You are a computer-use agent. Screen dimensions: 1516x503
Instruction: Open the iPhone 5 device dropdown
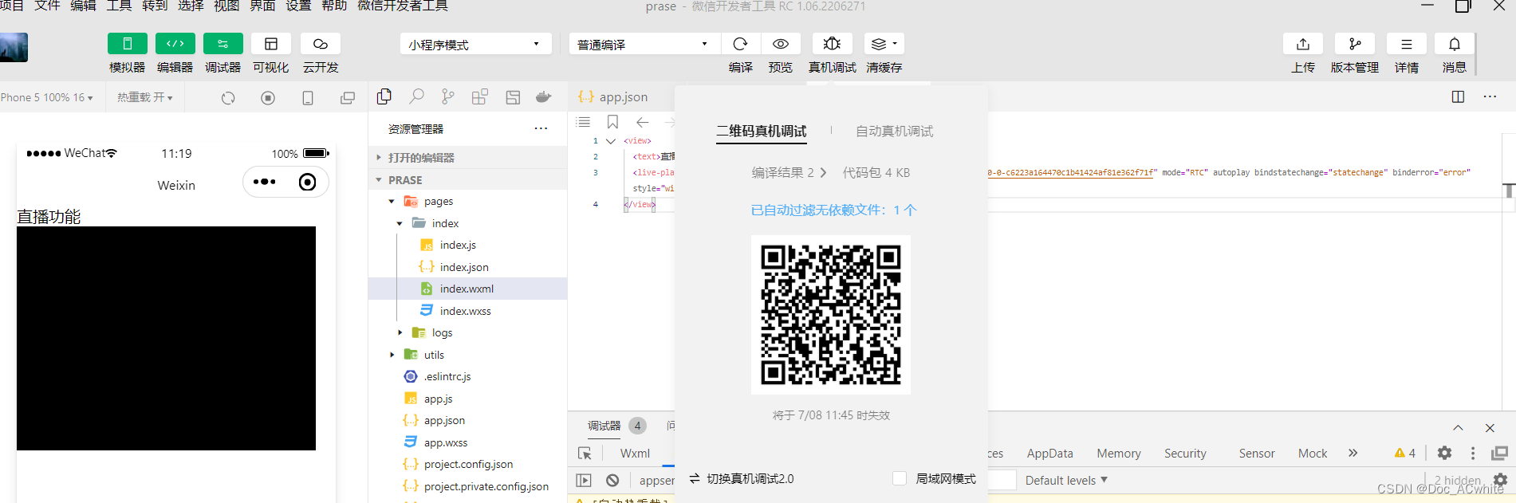[x=47, y=97]
